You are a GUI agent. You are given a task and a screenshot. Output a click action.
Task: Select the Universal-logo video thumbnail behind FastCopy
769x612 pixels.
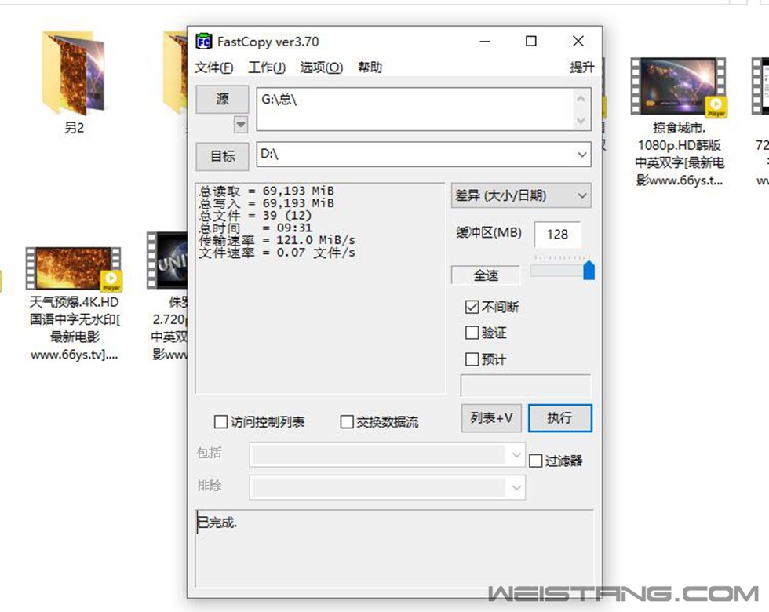point(166,260)
